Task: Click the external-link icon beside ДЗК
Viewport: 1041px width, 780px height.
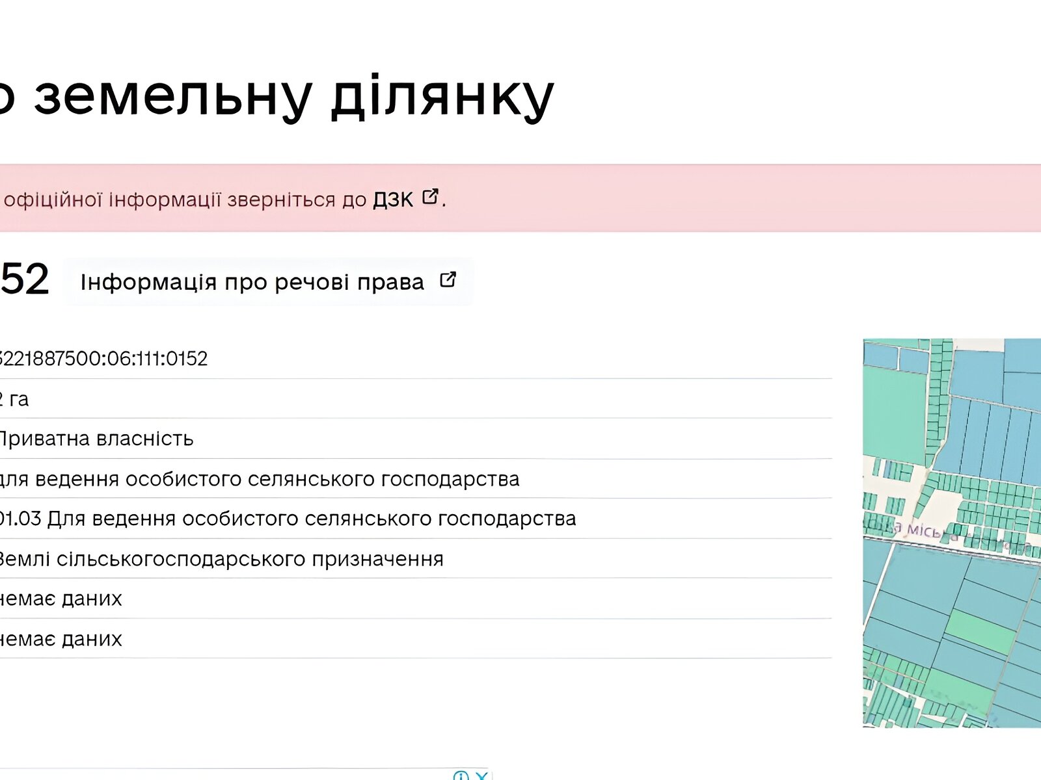Action: click(430, 197)
